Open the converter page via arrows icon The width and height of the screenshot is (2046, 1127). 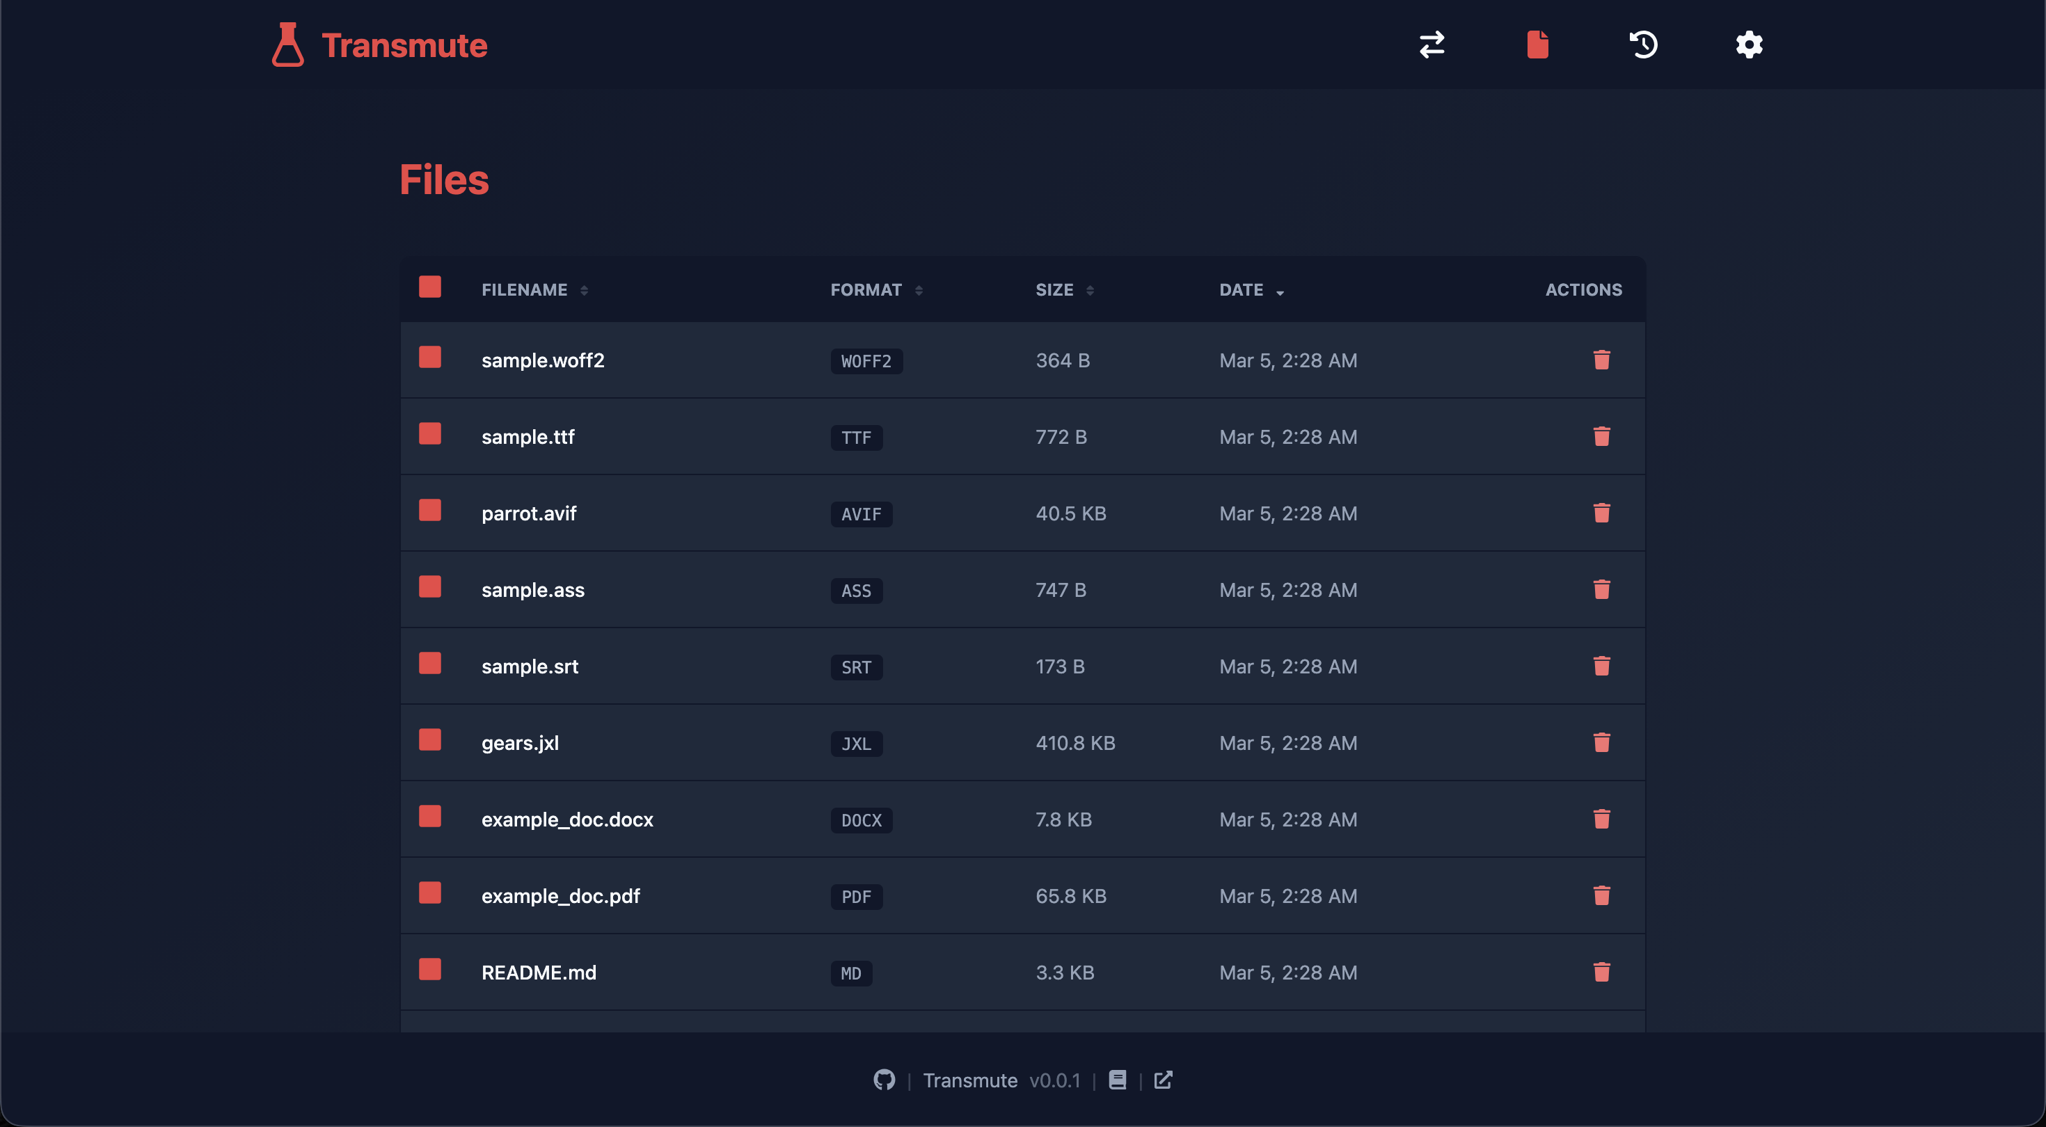(1432, 45)
